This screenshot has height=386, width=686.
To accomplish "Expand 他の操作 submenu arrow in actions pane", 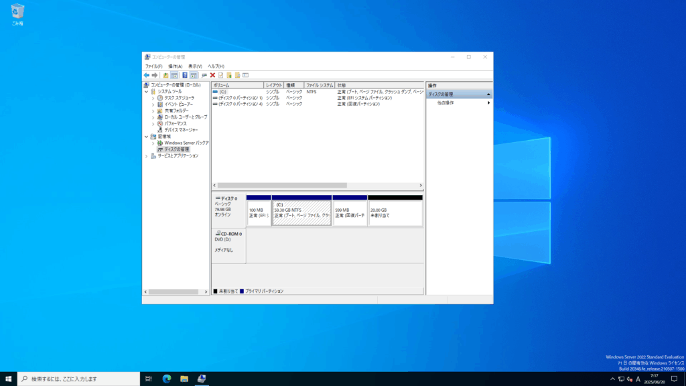I will (488, 103).
